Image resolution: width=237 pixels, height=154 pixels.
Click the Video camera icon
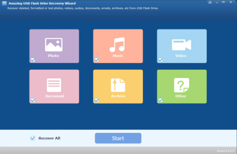coord(181,45)
